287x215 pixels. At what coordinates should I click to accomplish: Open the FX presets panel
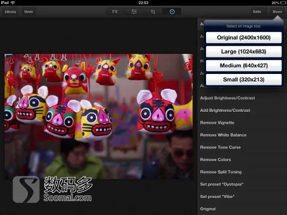[115, 12]
